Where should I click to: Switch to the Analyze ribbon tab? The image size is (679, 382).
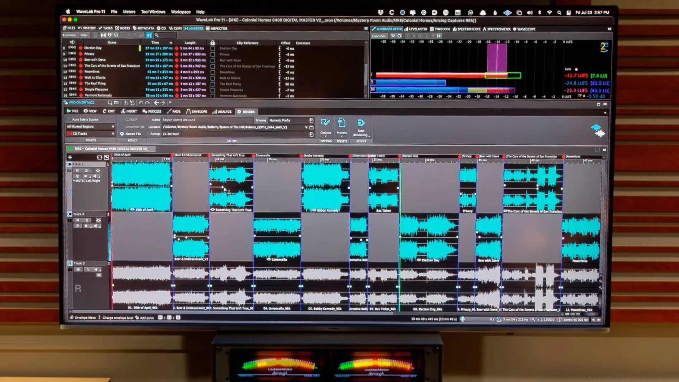(x=222, y=112)
